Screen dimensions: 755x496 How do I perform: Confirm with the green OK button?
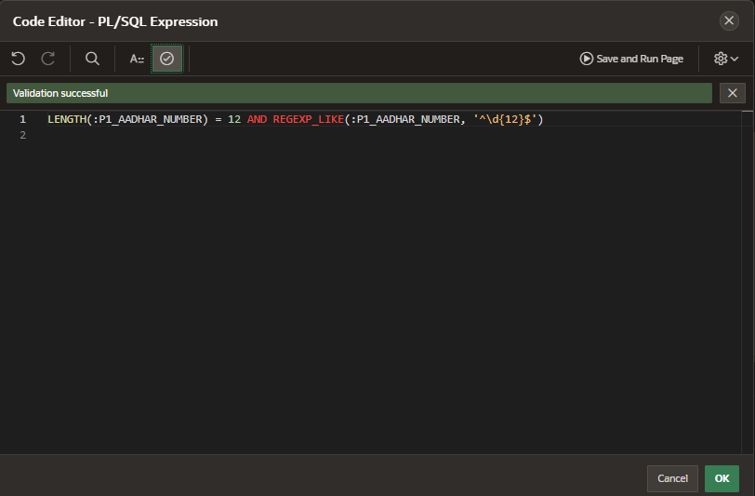(722, 478)
